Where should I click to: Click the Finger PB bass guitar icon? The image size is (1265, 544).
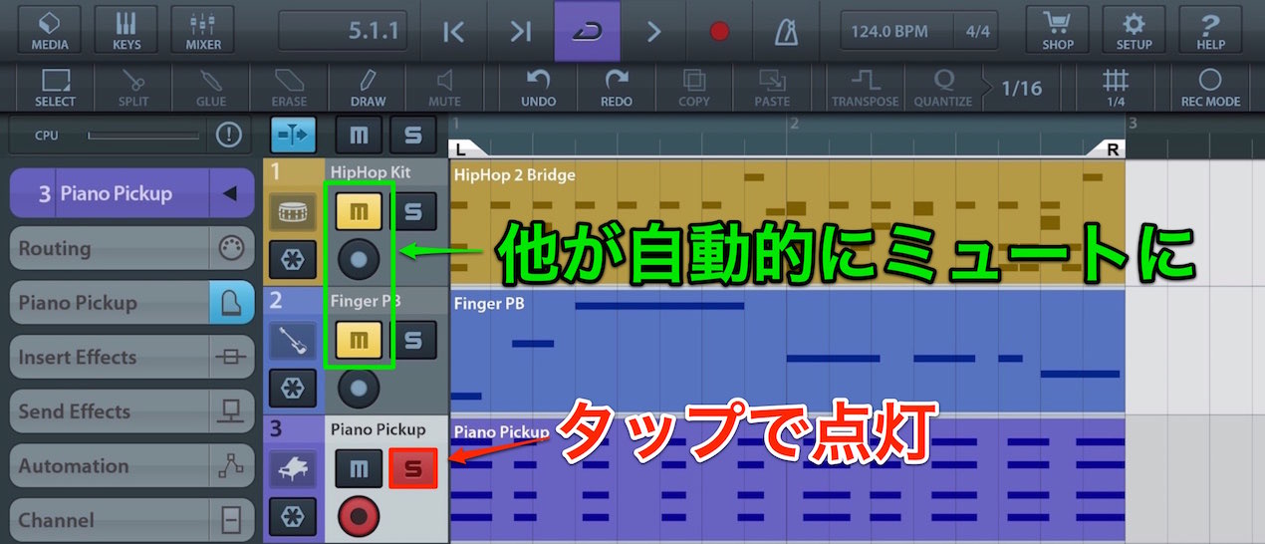[x=293, y=341]
